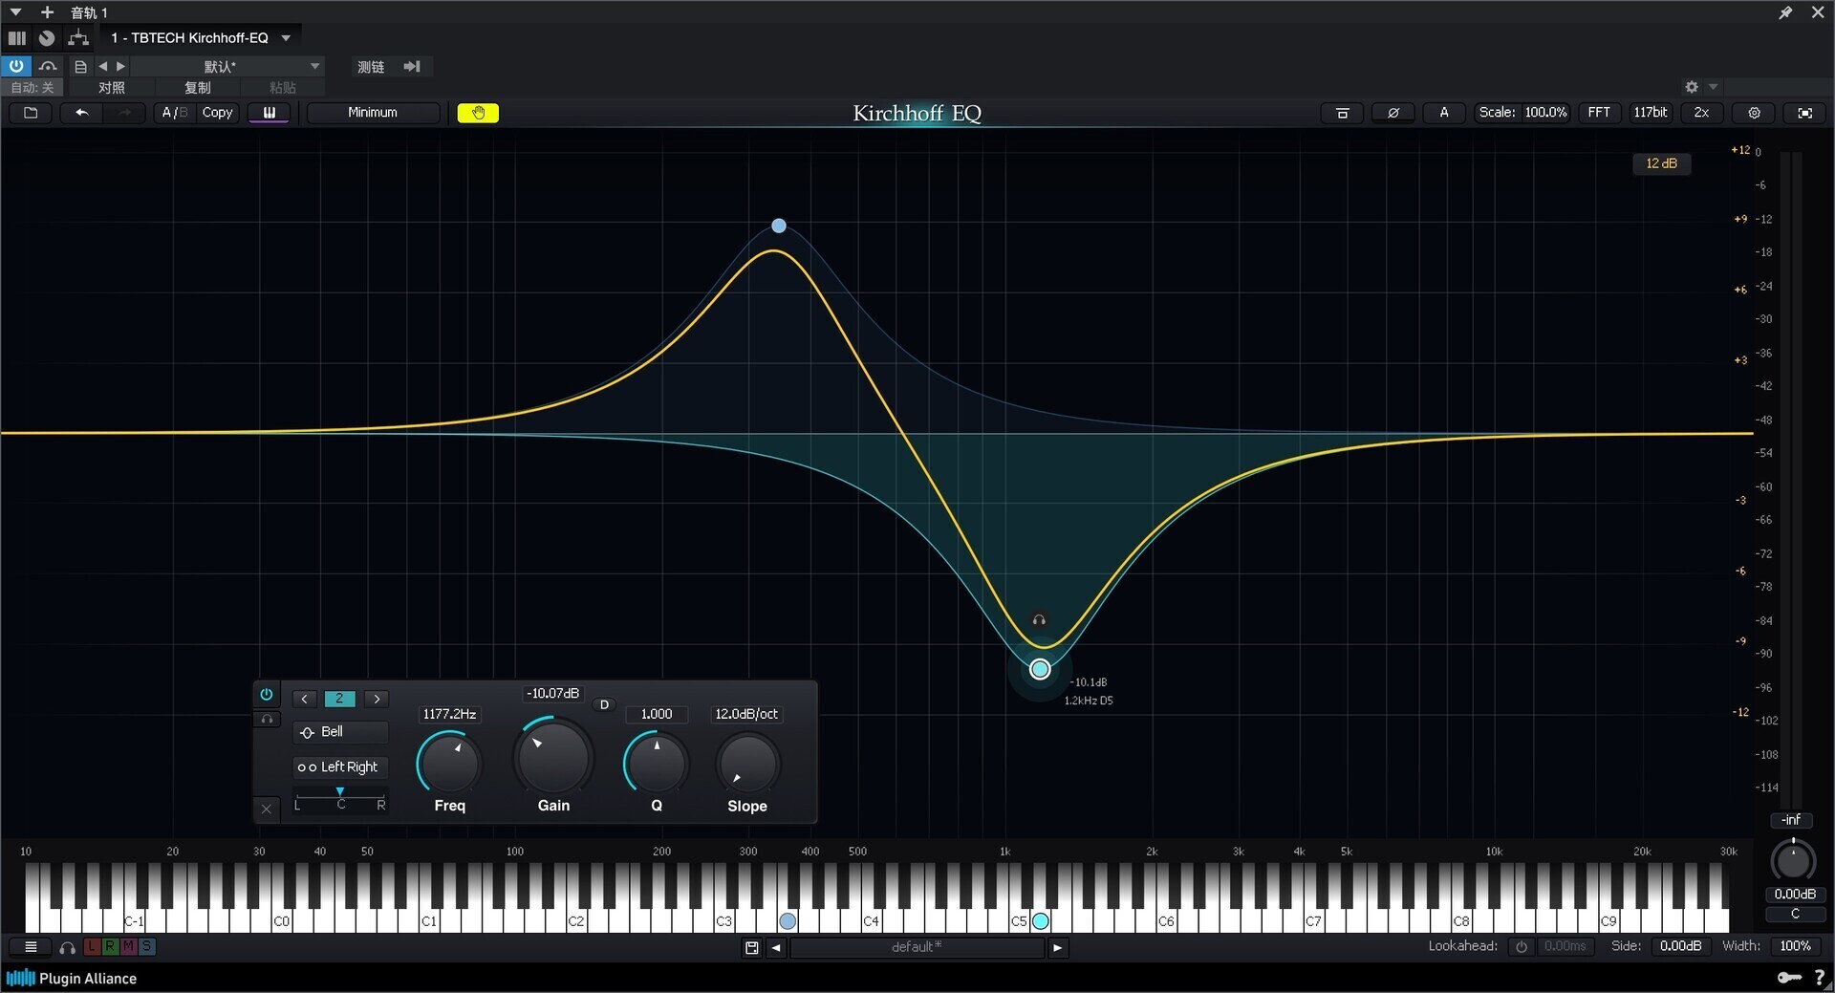The height and width of the screenshot is (993, 1835).
Task: Click band 2 headphone solo icon
Action: click(267, 719)
